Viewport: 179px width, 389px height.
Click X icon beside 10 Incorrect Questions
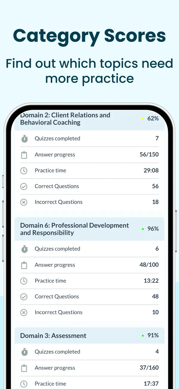[x=24, y=312]
